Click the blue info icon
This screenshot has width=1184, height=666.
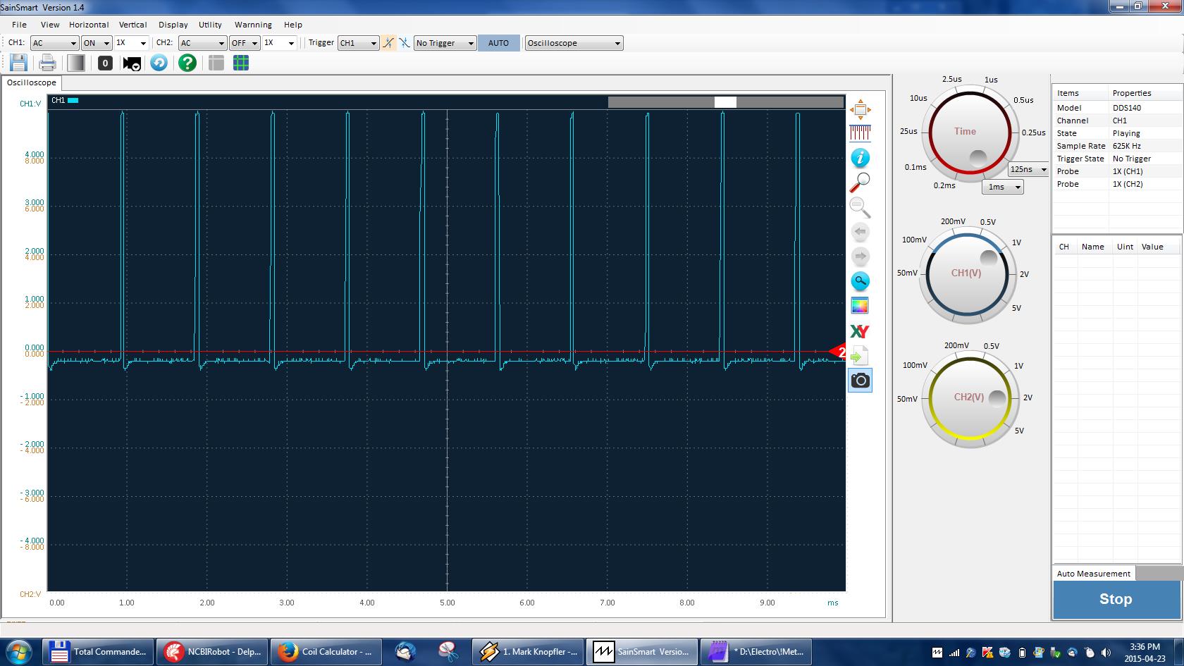coord(860,158)
